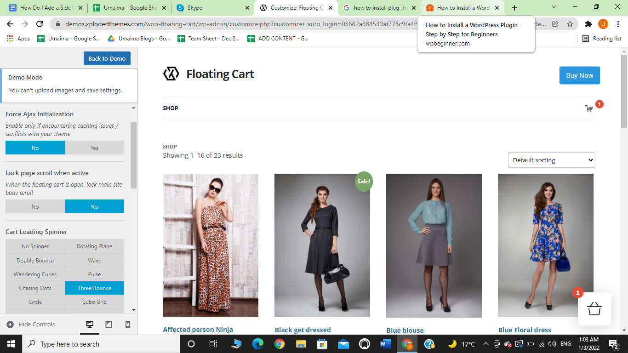Open Task View on the taskbar
The width and height of the screenshot is (628, 353).
[213, 344]
